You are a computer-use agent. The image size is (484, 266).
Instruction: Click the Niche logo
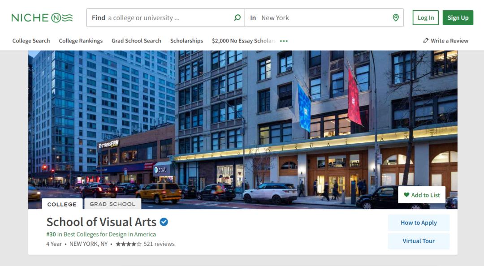tap(42, 18)
